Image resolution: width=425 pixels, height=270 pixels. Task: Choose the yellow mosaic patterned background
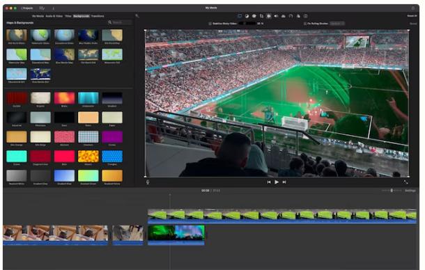click(x=88, y=157)
